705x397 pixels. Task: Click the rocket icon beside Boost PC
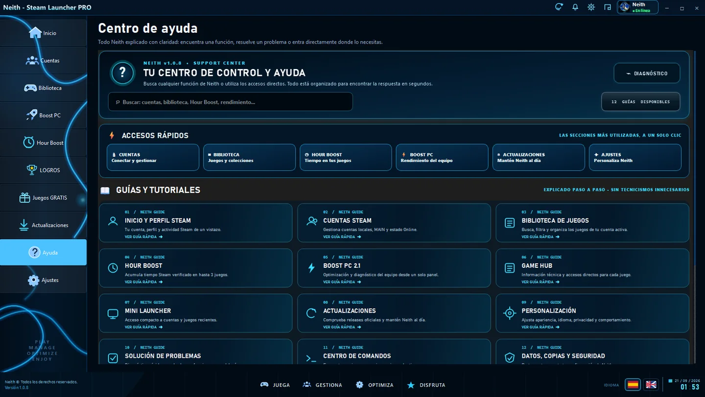[x=32, y=115]
